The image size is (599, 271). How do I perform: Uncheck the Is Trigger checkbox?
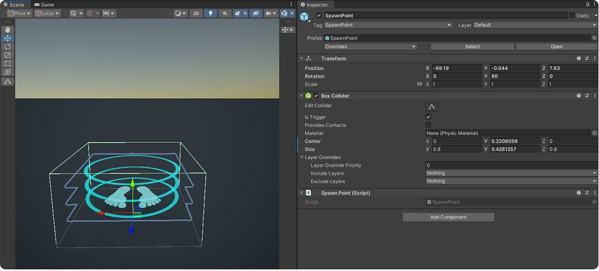coord(428,117)
